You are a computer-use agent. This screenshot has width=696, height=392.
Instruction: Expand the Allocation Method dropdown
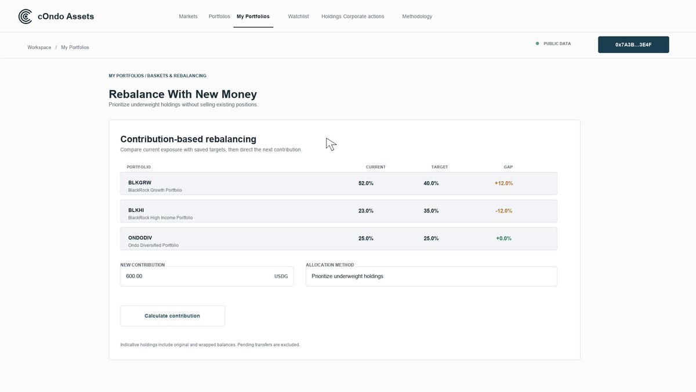point(432,276)
